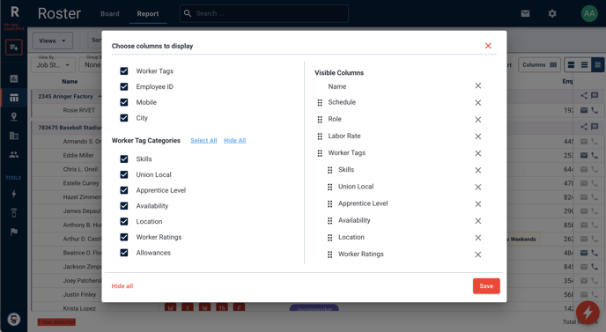This screenshot has height=332, width=606.
Task: Remove Availability from visible columns
Action: point(477,221)
